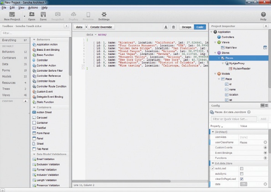Filter toolbox by Forms category
271x192 pixels.
point(15,70)
